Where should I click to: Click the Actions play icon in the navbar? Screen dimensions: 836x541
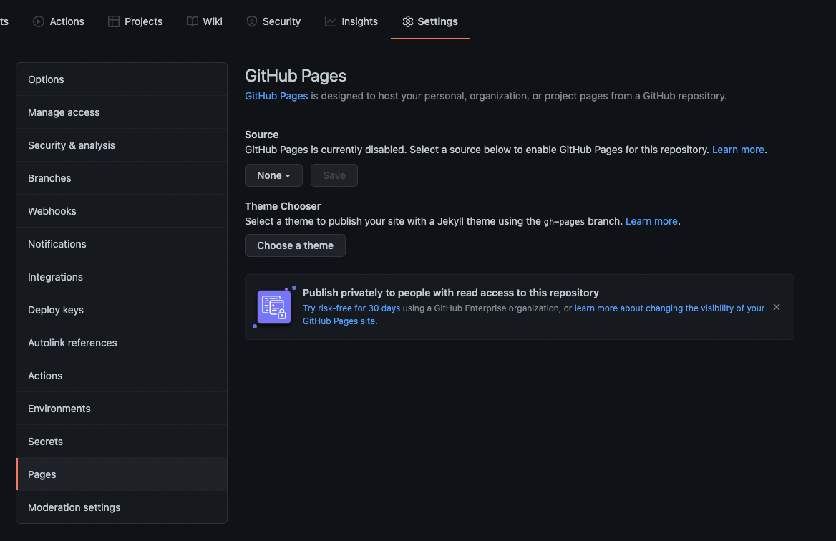pyautogui.click(x=39, y=21)
